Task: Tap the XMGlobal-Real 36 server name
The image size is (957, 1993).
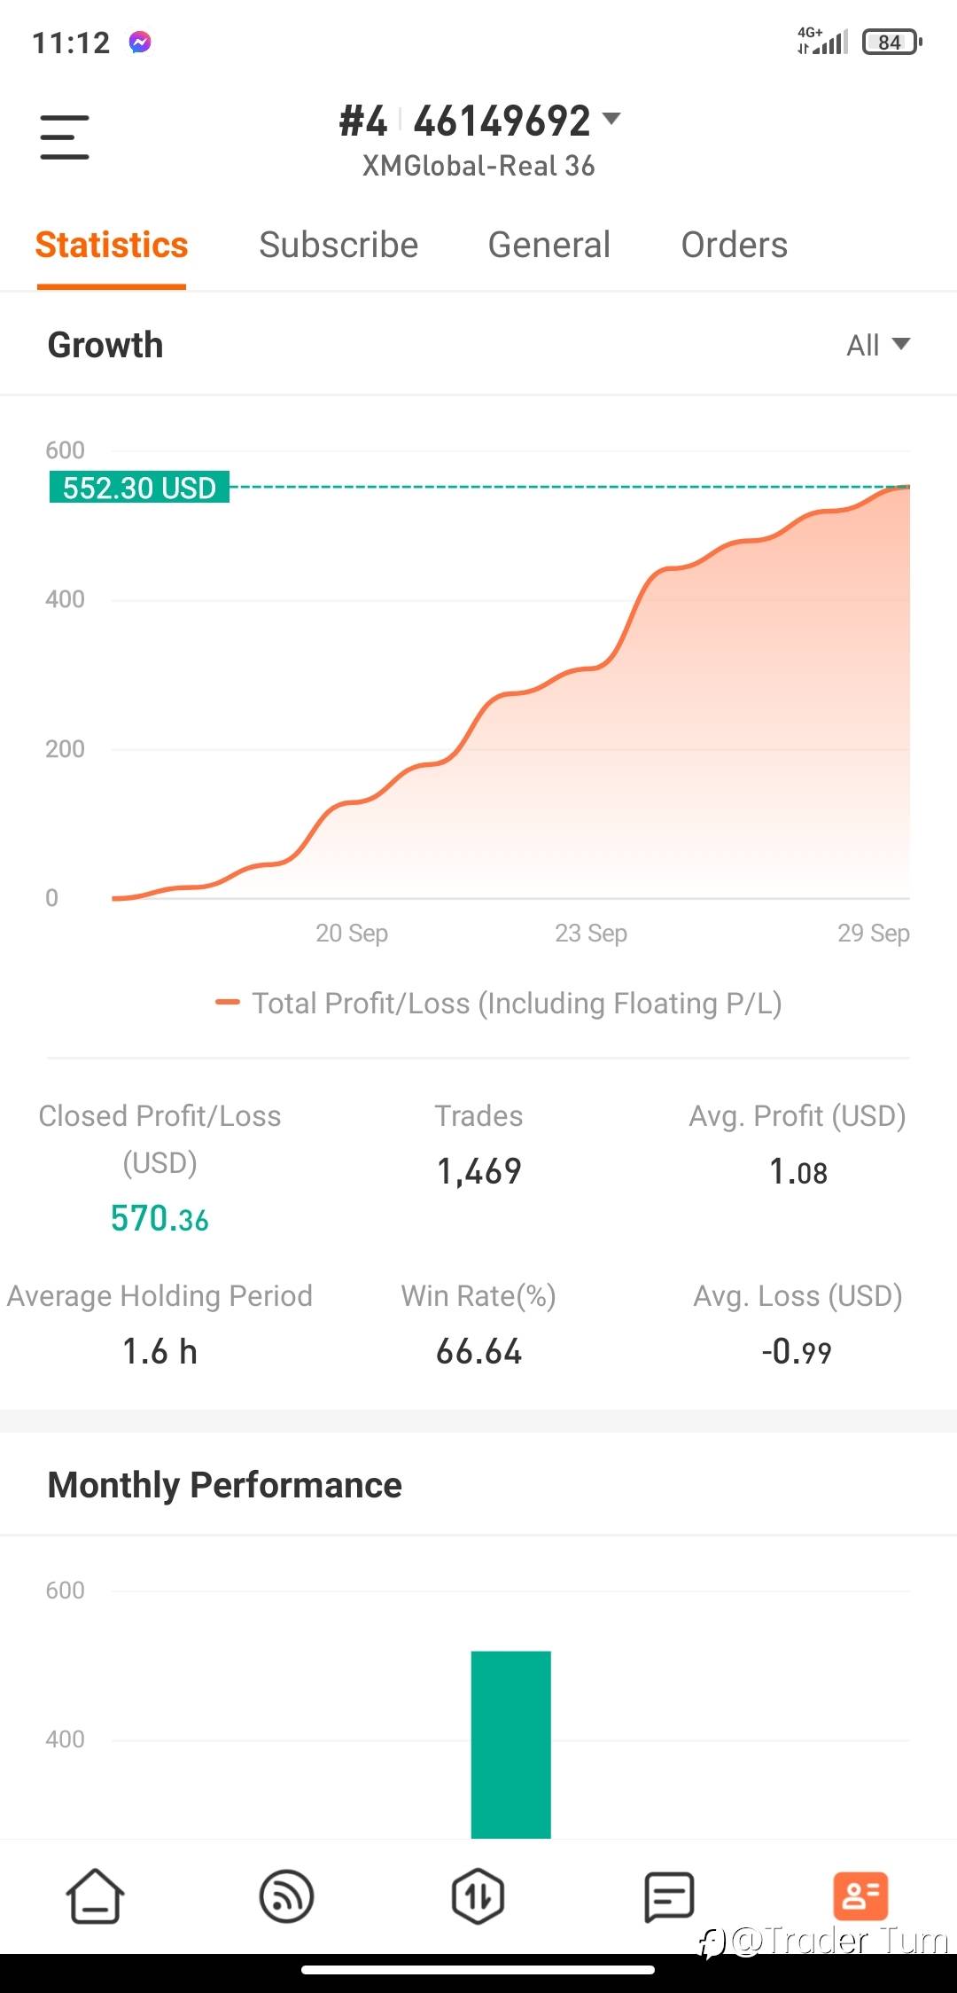Action: pyautogui.click(x=478, y=166)
